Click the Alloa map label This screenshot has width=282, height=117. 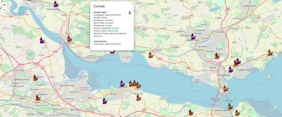point(33,2)
